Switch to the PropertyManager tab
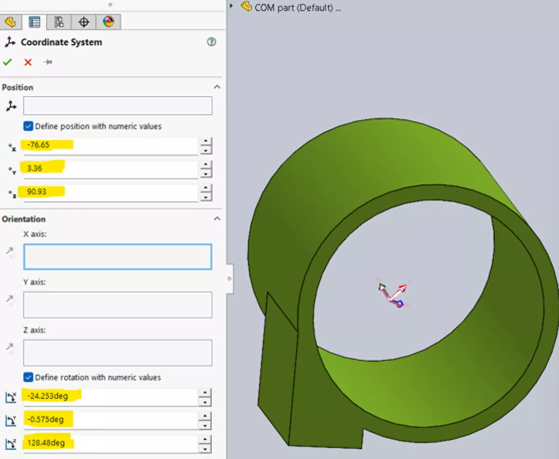This screenshot has width=559, height=459. pos(35,22)
